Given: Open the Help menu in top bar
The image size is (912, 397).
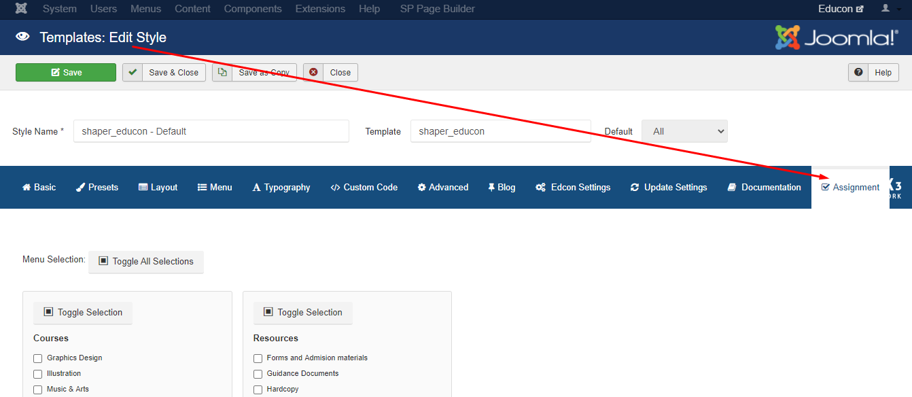Looking at the screenshot, I should 370,9.
